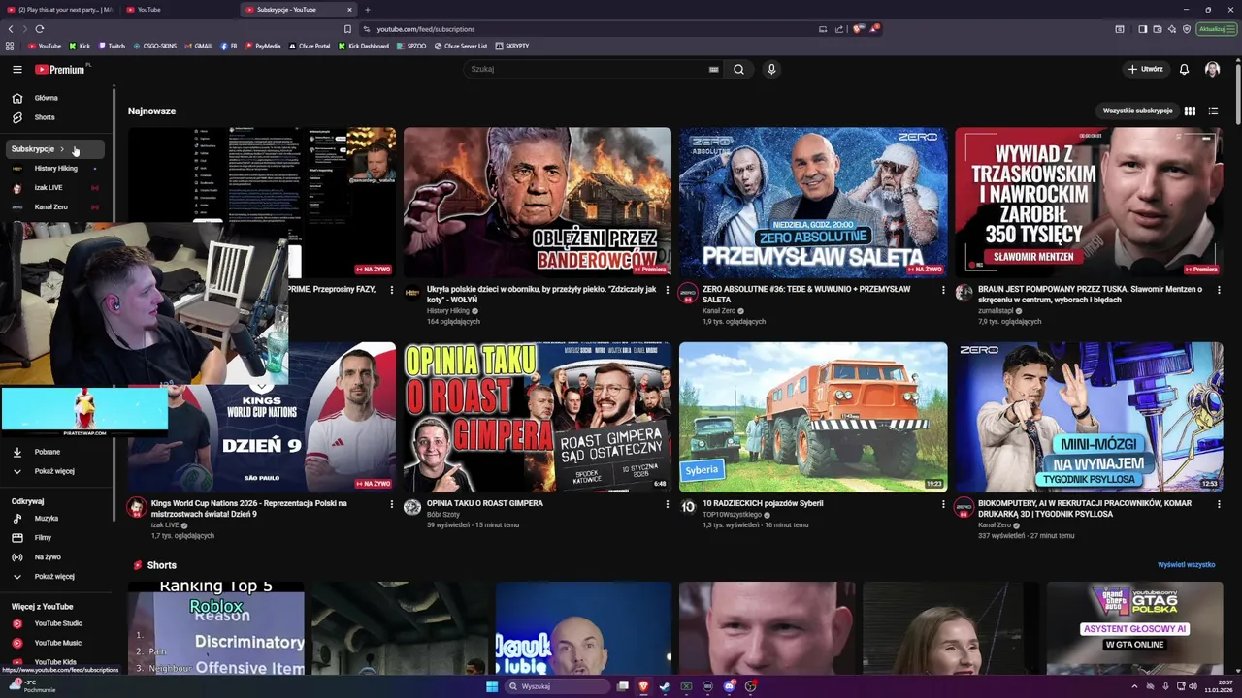Viewport: 1242px width, 698px height.
Task: Open GMAIL bookmark
Action: pos(198,46)
